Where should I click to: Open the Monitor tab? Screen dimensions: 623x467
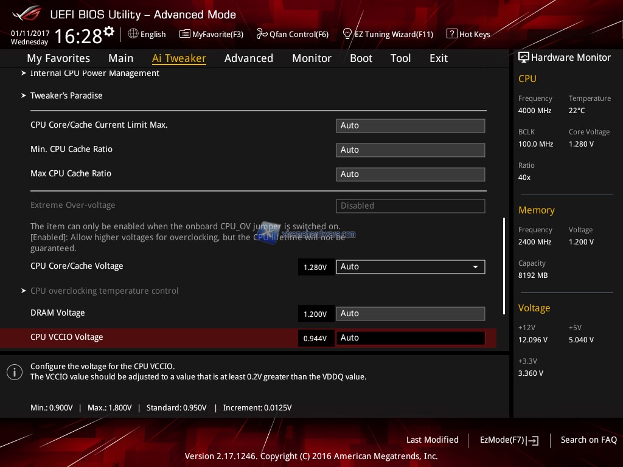point(311,58)
